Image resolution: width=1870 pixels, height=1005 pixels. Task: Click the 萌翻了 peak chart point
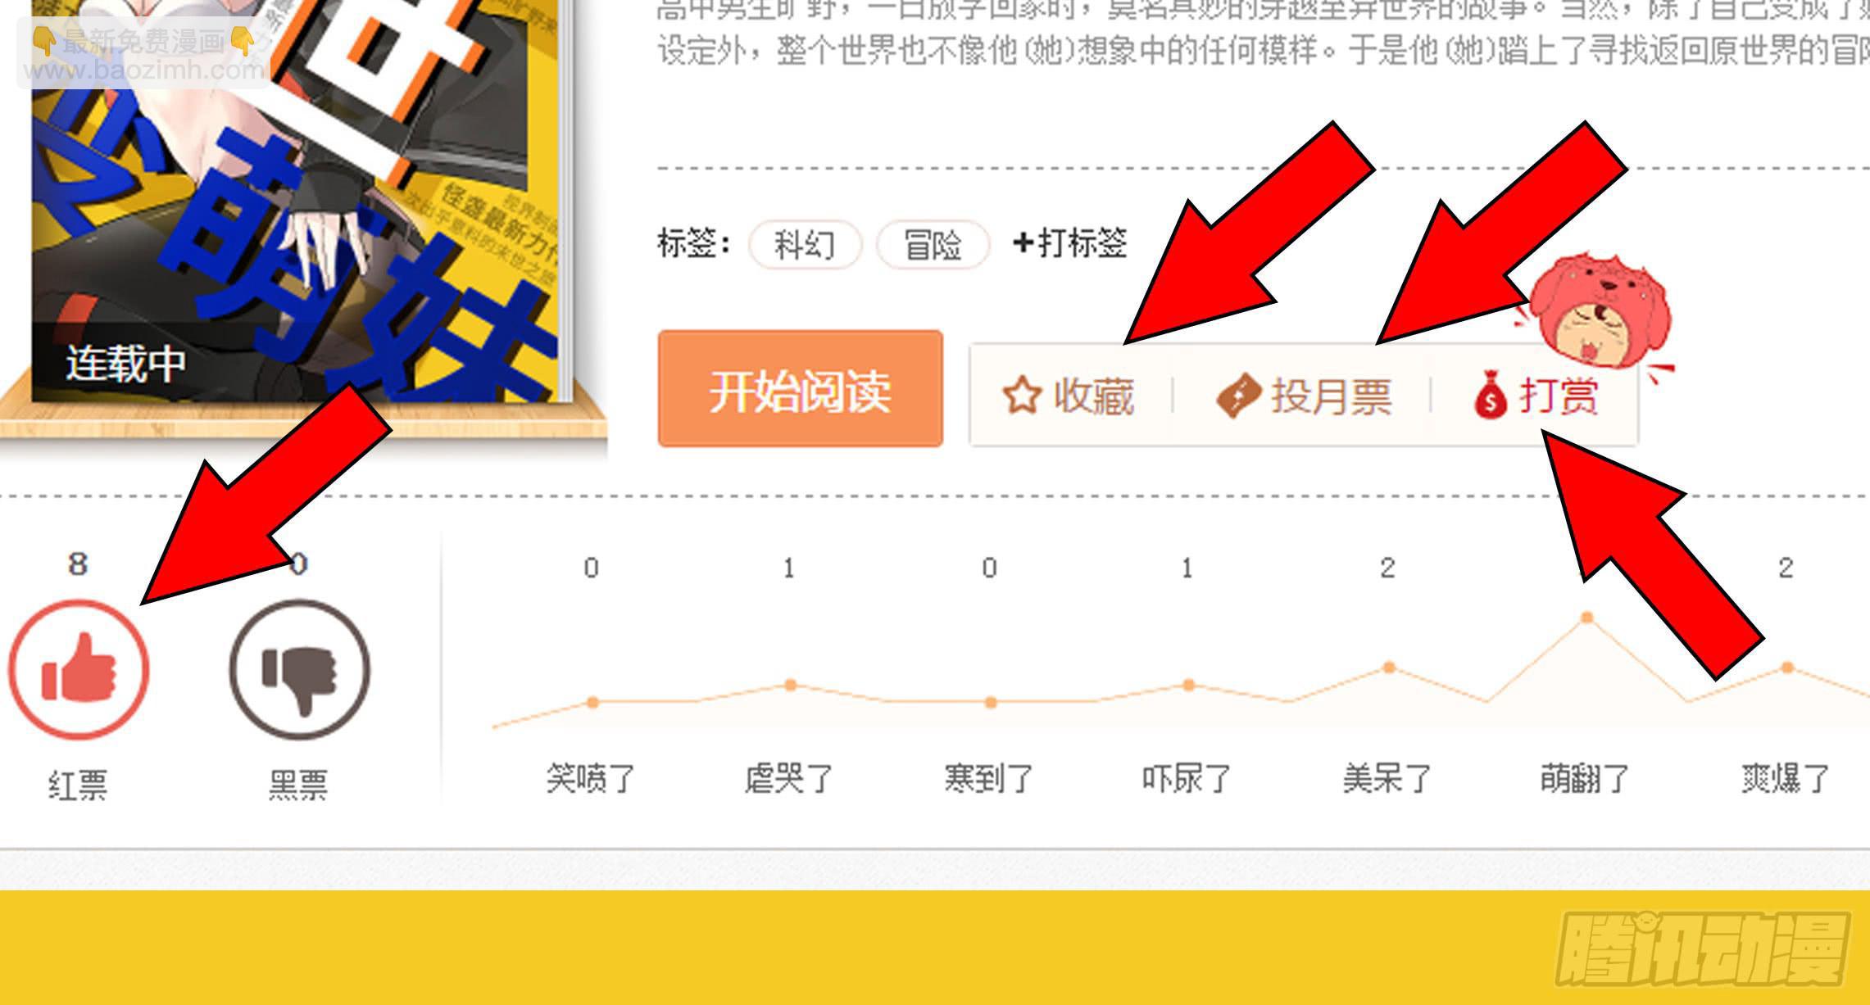pyautogui.click(x=1586, y=617)
